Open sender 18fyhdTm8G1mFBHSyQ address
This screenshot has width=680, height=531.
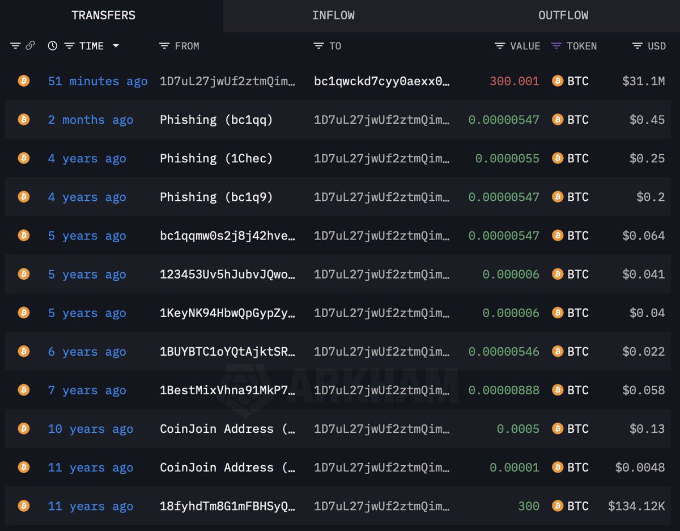coord(227,506)
